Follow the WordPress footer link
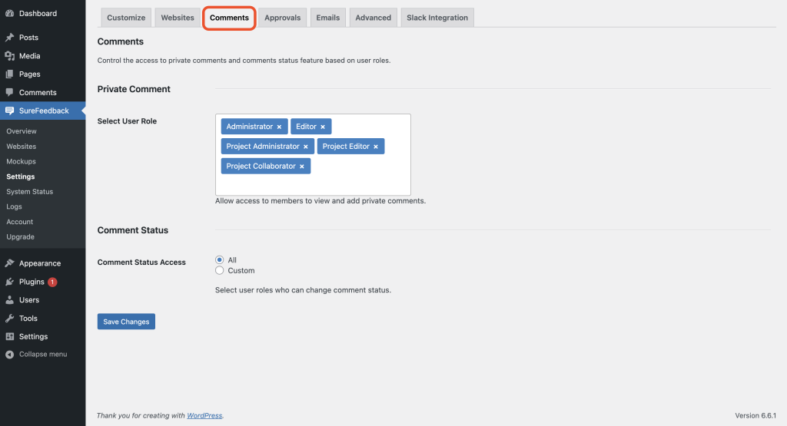This screenshot has width=787, height=426. coord(204,415)
